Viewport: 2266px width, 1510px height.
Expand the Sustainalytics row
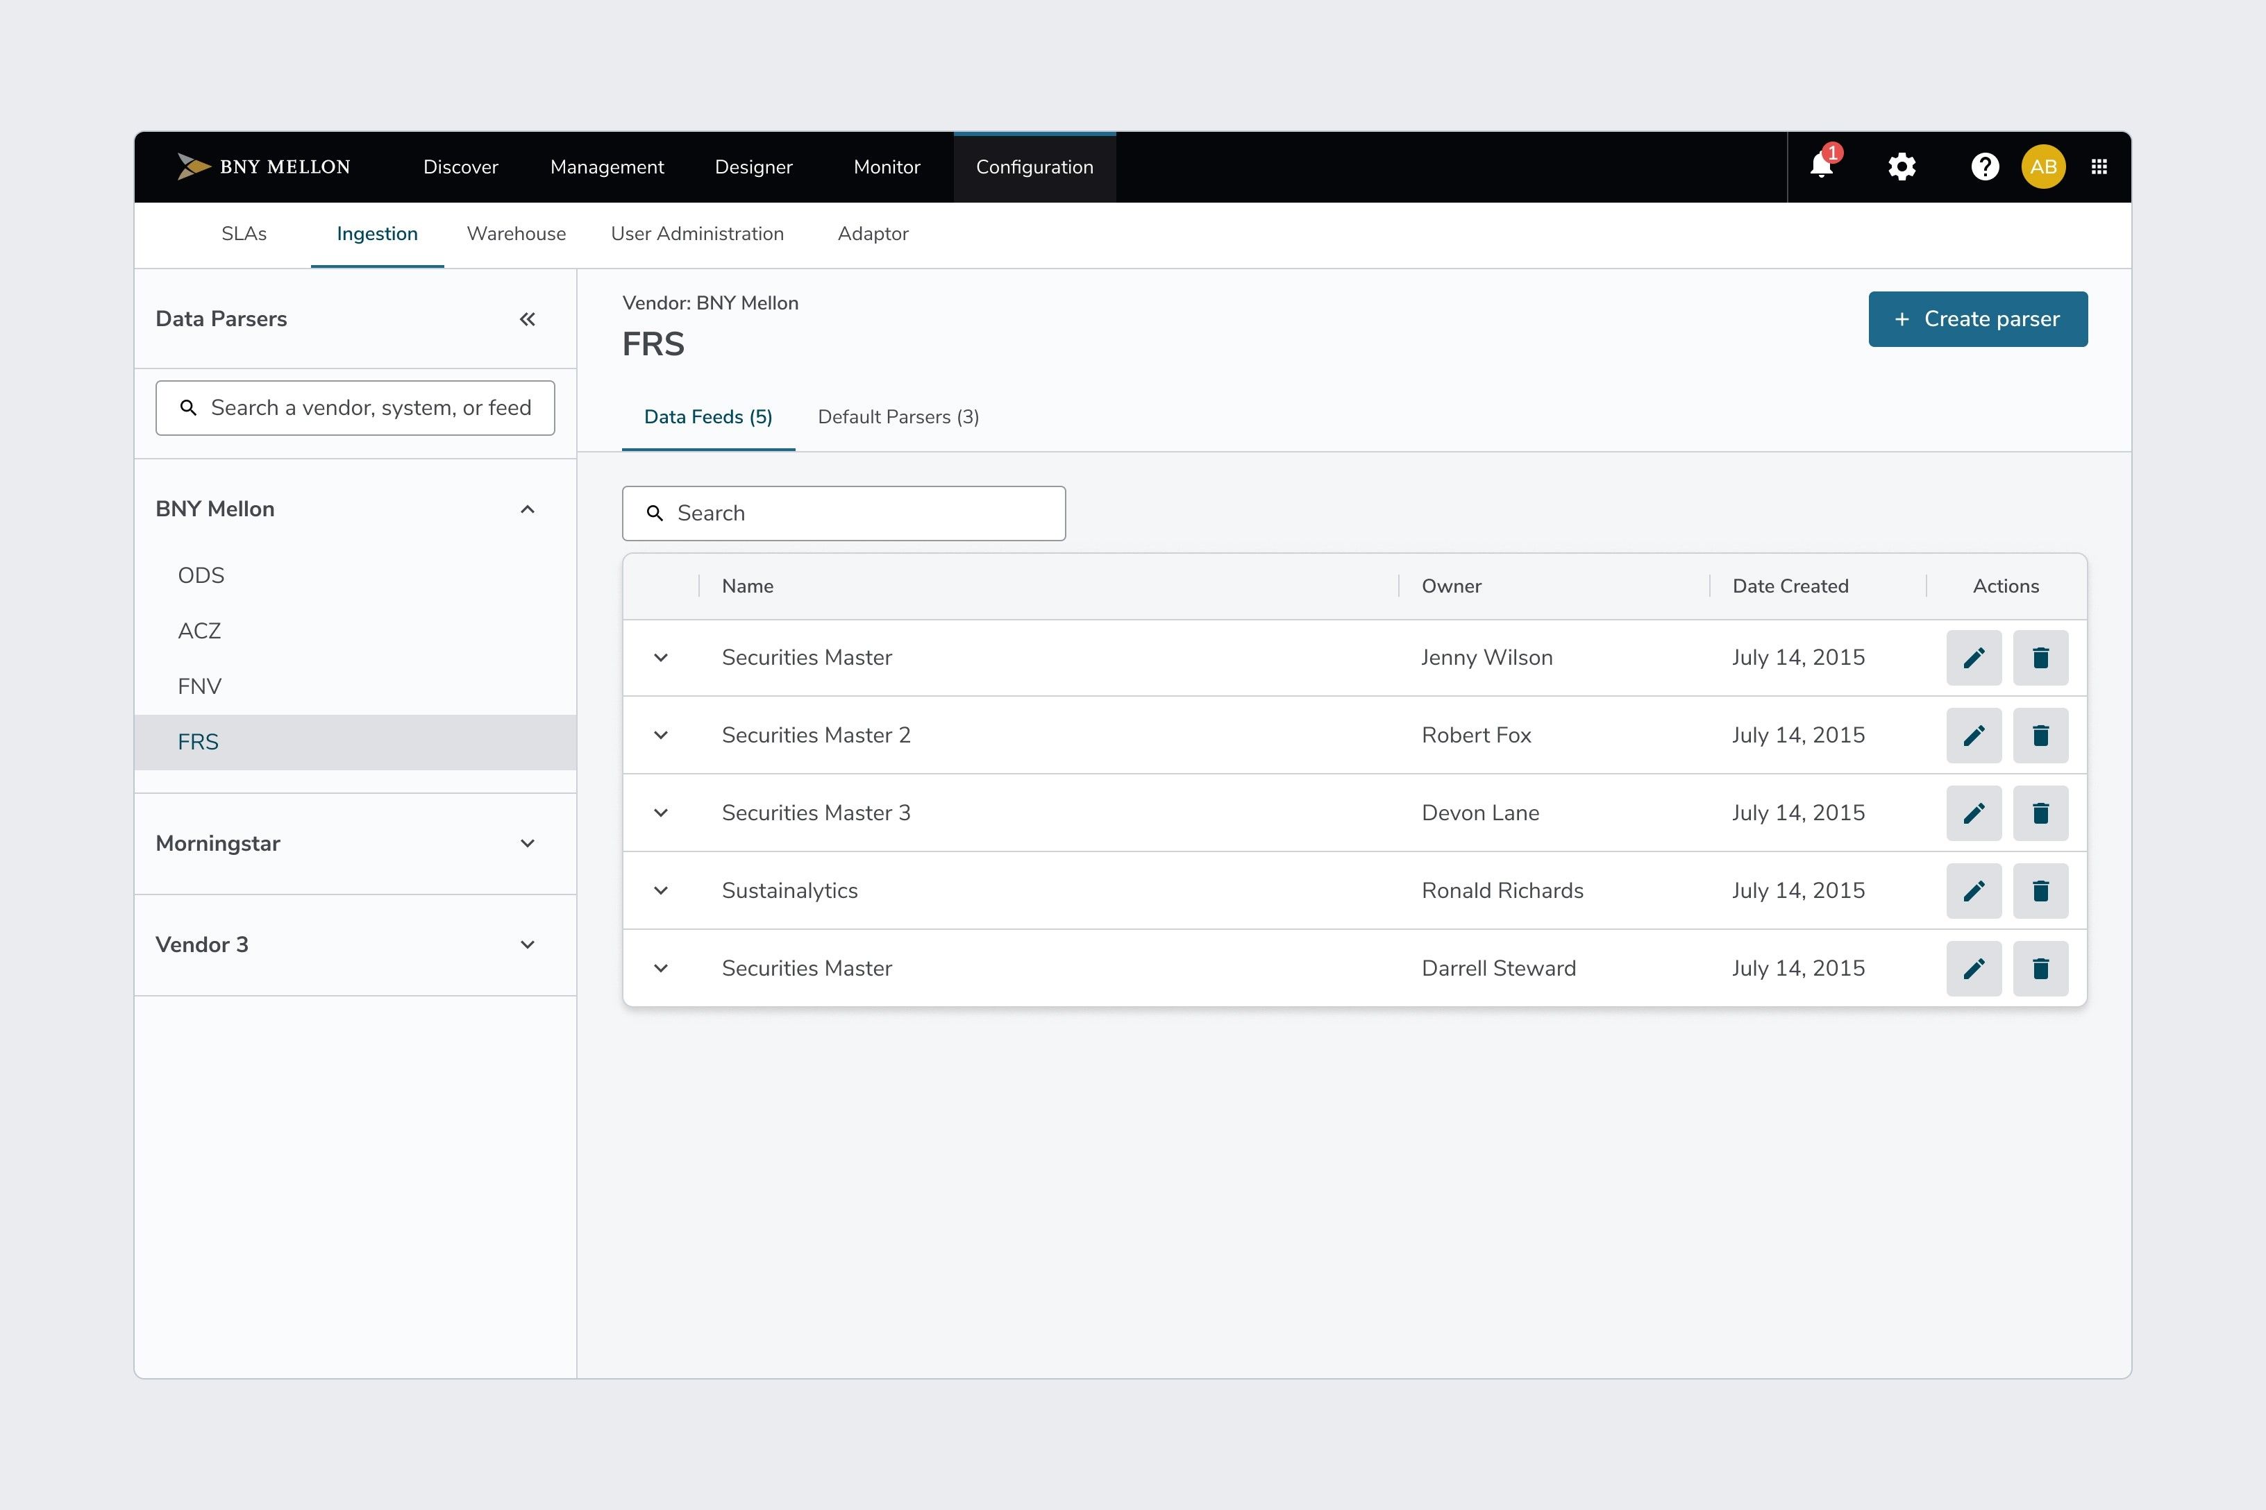(661, 891)
